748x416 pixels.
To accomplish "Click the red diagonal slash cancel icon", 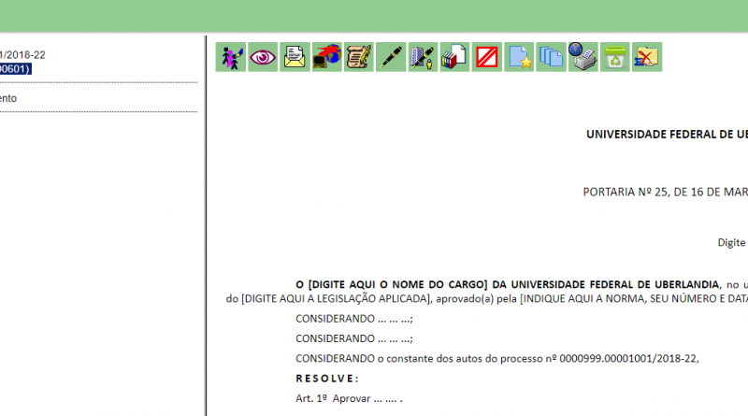I will click(x=486, y=57).
